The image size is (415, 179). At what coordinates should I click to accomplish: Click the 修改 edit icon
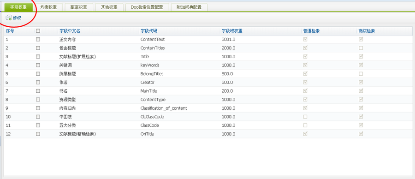point(8,18)
